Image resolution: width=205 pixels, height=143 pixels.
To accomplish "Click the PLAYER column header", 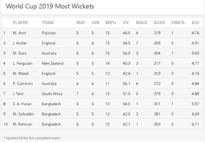I will point(20,23).
